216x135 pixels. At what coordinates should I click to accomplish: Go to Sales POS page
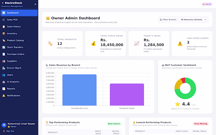point(19,20)
